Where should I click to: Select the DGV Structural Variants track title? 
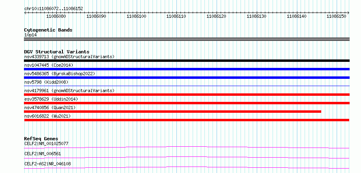[x=57, y=52]
